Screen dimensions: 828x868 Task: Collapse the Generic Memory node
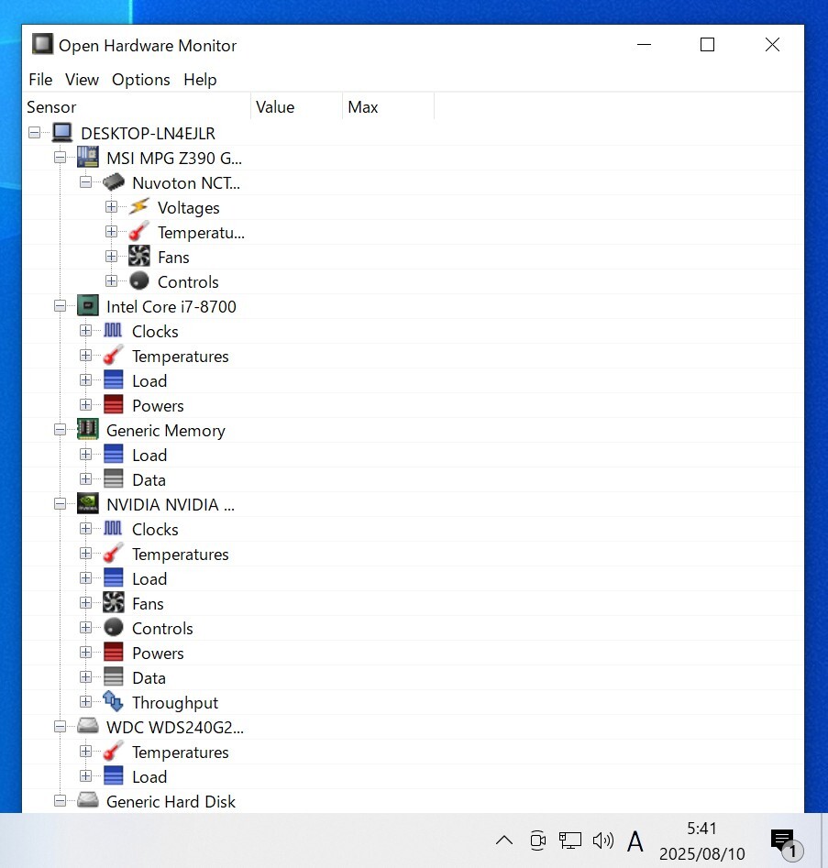[x=60, y=430]
